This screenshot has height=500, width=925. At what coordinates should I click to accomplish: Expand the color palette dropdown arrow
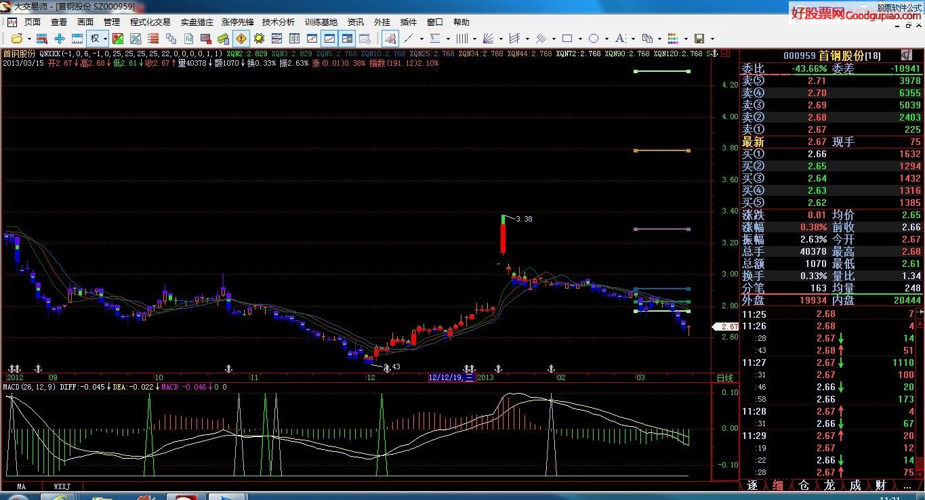tap(686, 39)
